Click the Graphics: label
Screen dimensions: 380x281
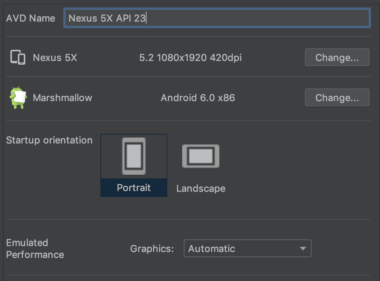(x=152, y=249)
